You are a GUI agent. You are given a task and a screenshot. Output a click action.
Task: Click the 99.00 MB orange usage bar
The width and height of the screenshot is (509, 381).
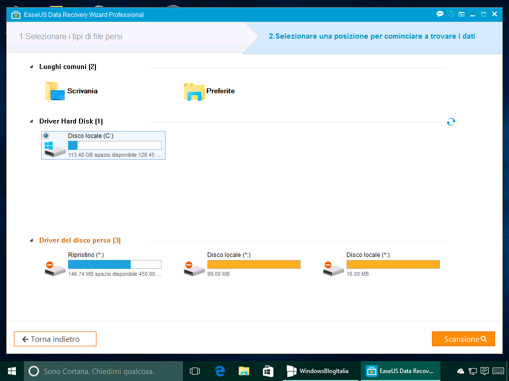coord(254,264)
